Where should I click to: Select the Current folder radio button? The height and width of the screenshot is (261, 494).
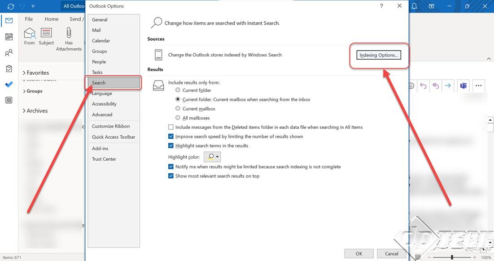(178, 90)
